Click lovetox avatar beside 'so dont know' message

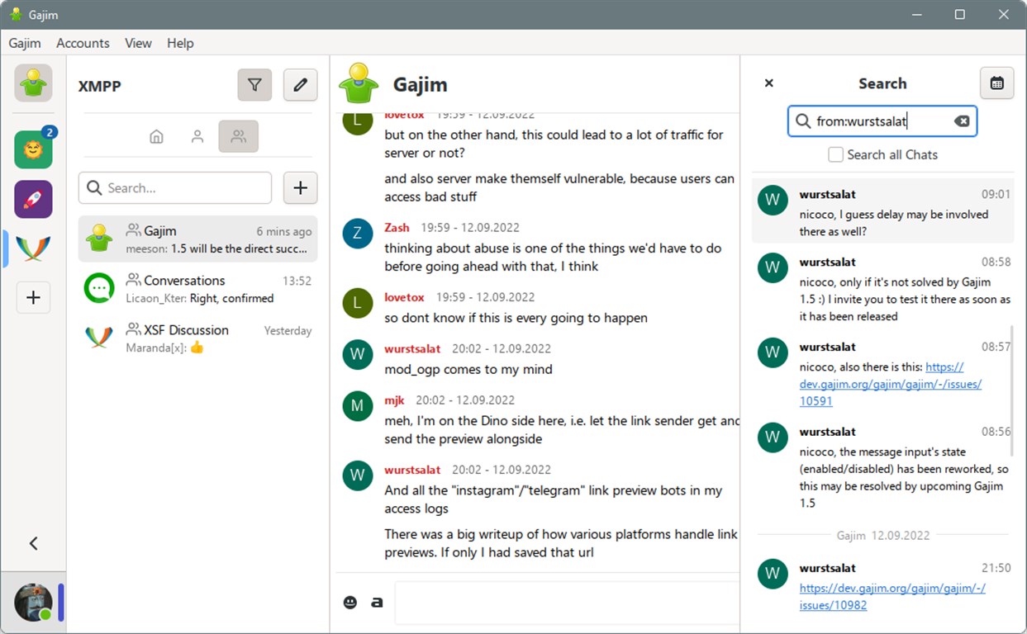tap(358, 303)
